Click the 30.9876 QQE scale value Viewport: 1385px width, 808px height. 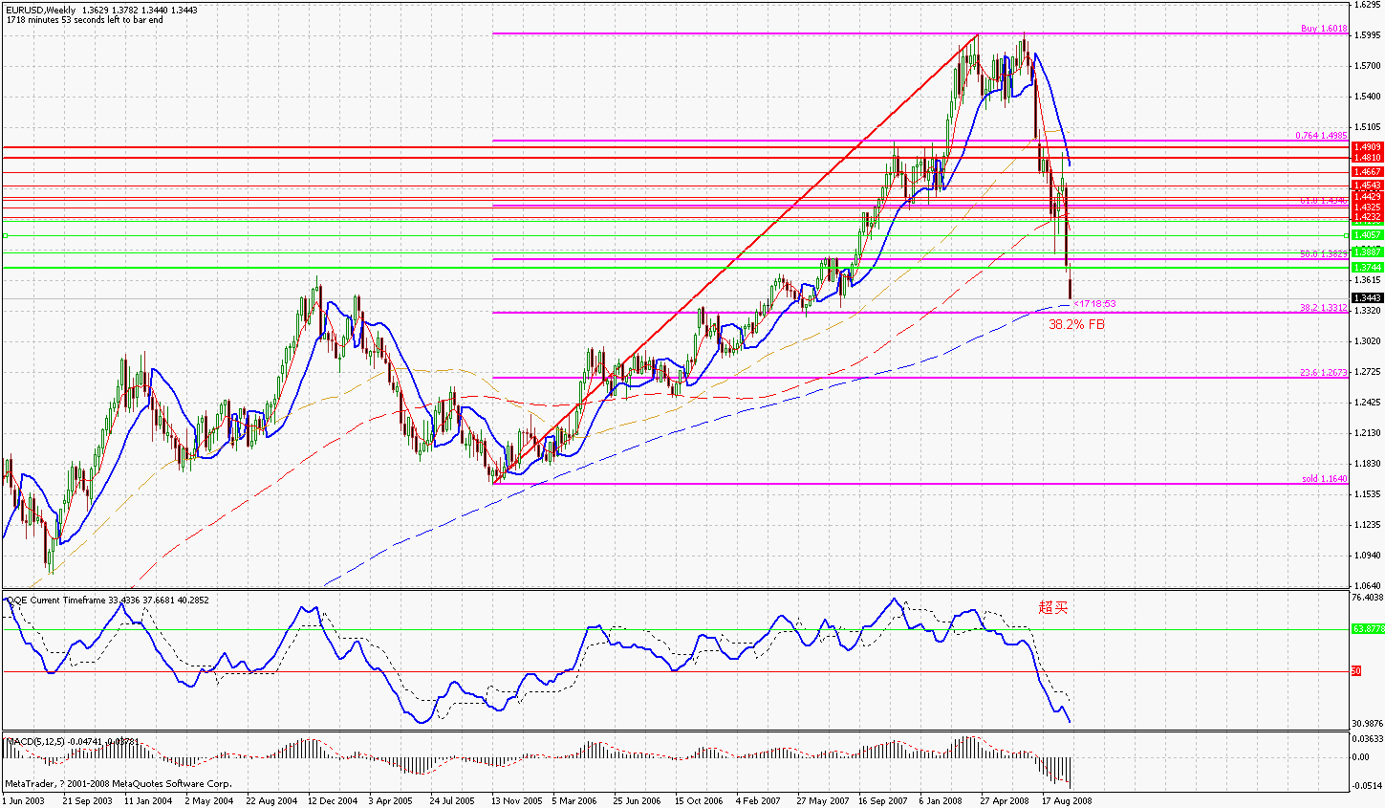(x=1368, y=724)
